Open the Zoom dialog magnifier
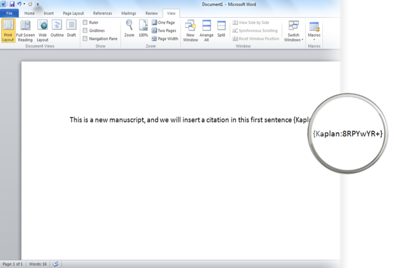394x268 pixels. point(129,28)
